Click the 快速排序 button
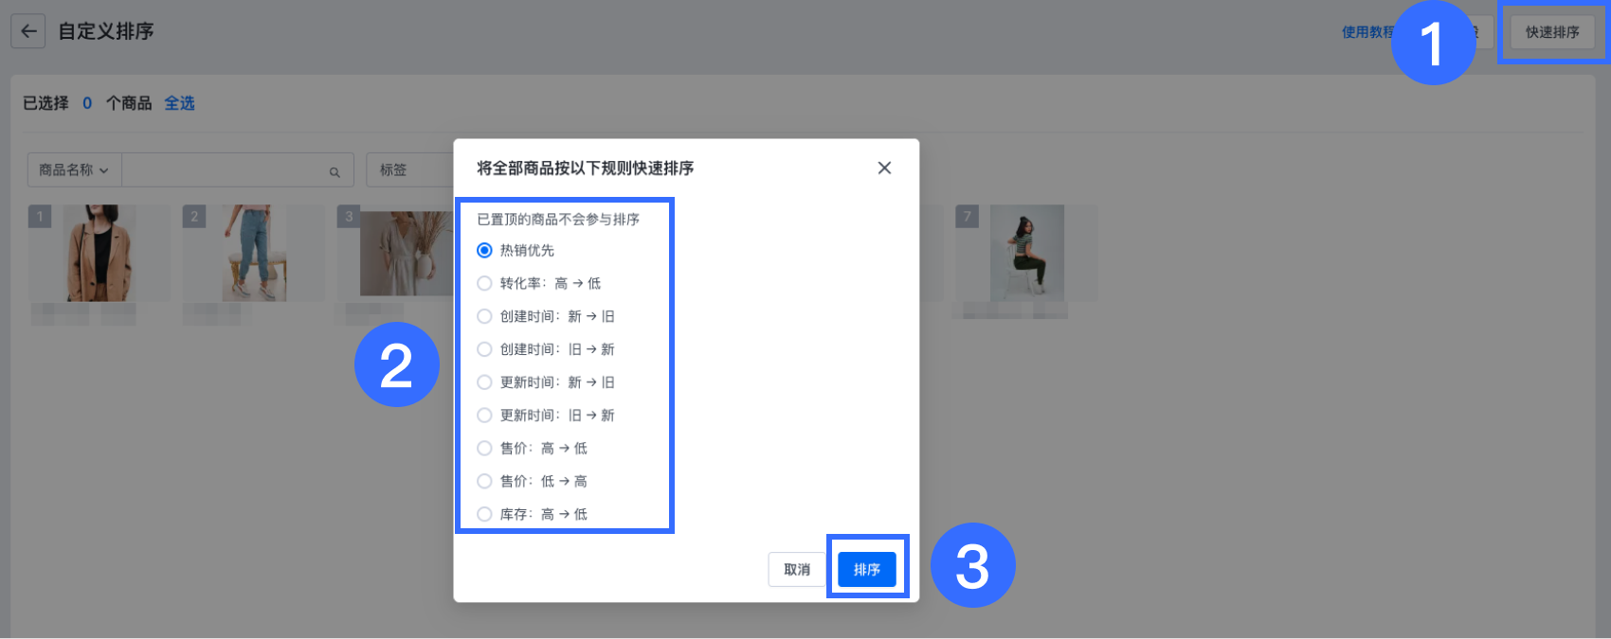Image resolution: width=1611 pixels, height=639 pixels. [1552, 32]
